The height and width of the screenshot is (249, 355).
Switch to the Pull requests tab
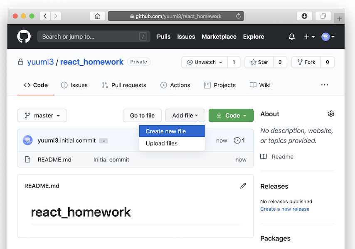tap(124, 85)
